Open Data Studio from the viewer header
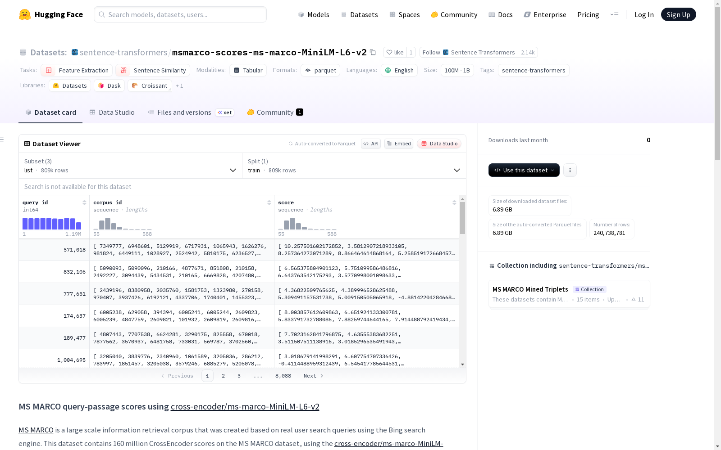This screenshot has height=450, width=721. pyautogui.click(x=439, y=144)
